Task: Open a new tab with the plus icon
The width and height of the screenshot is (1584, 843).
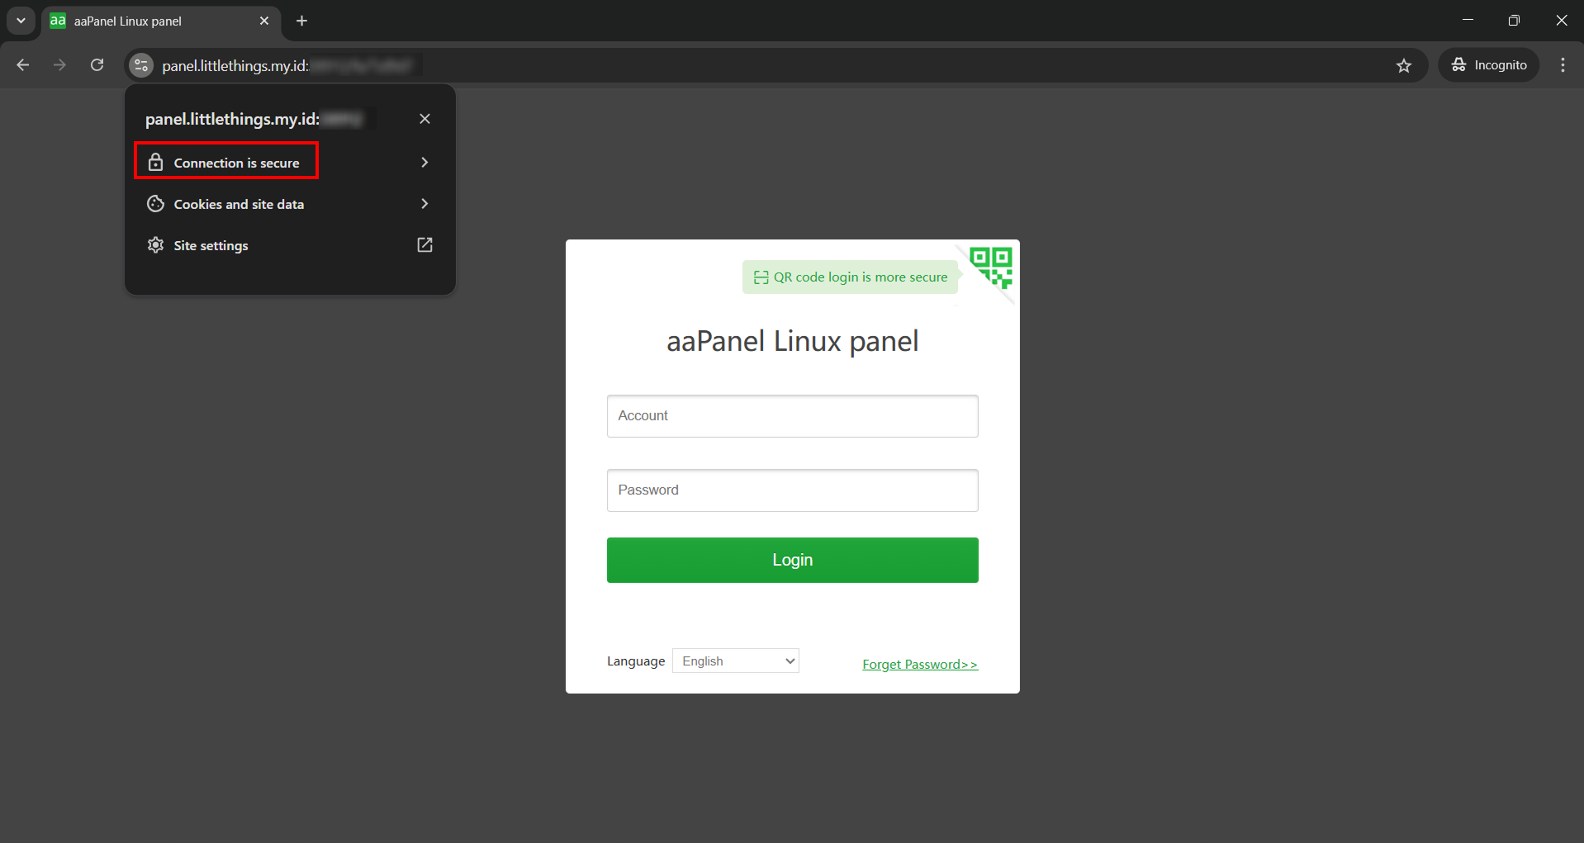Action: point(302,21)
